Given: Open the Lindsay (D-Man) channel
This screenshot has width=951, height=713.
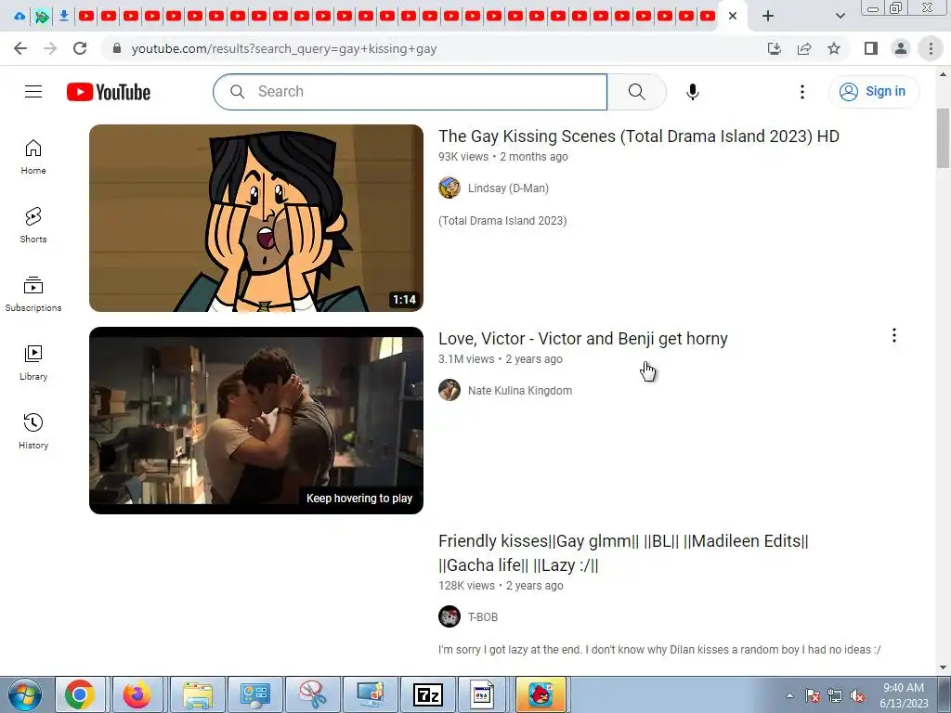Looking at the screenshot, I should (508, 188).
